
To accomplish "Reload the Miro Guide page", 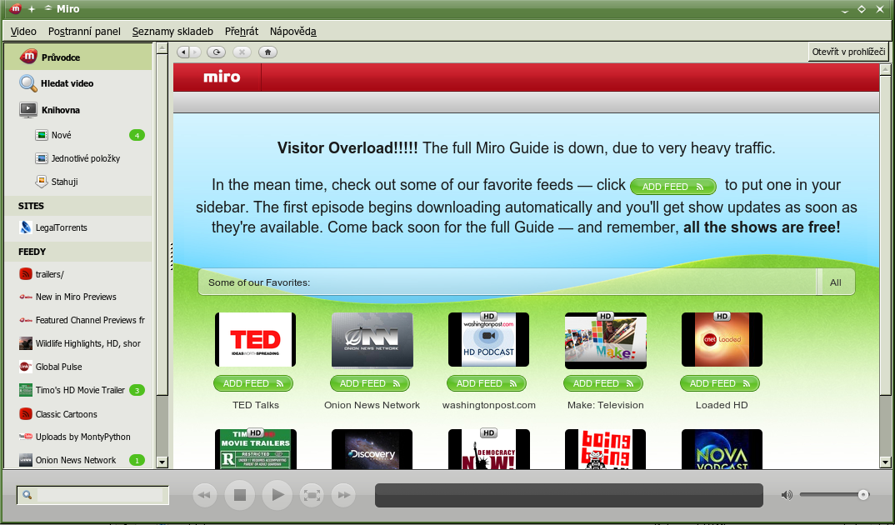I will [217, 52].
